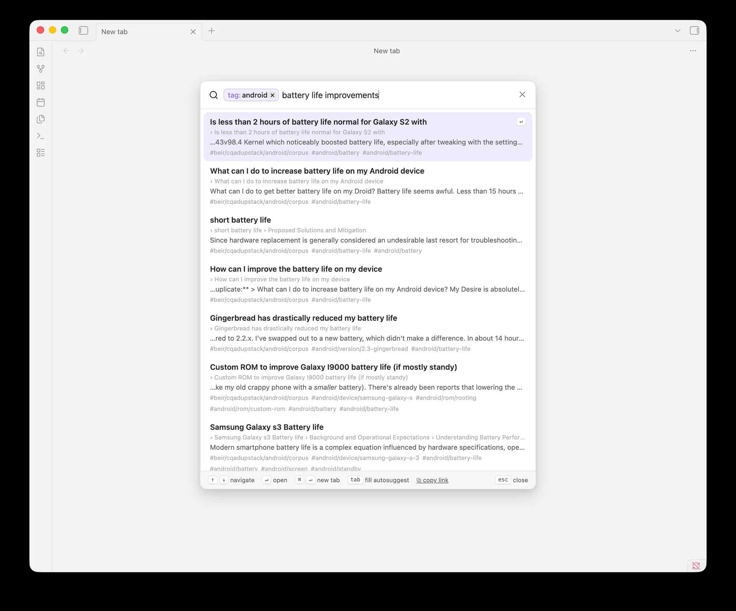The height and width of the screenshot is (611, 736).
Task: Open the file search sidebar icon
Action: (41, 52)
